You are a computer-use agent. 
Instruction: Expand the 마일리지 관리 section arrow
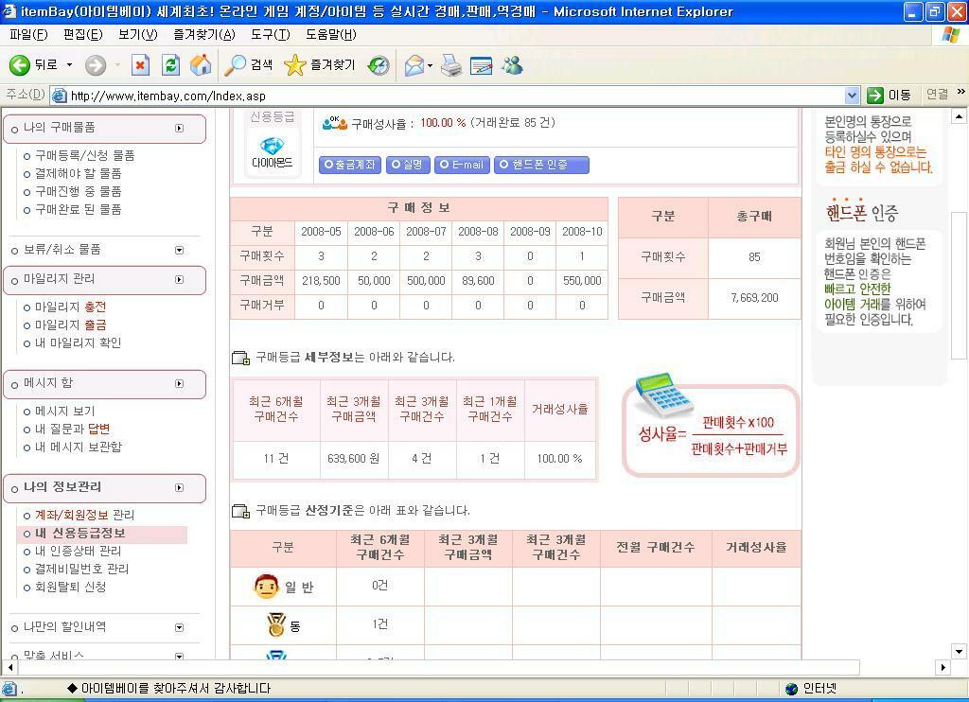[x=179, y=280]
